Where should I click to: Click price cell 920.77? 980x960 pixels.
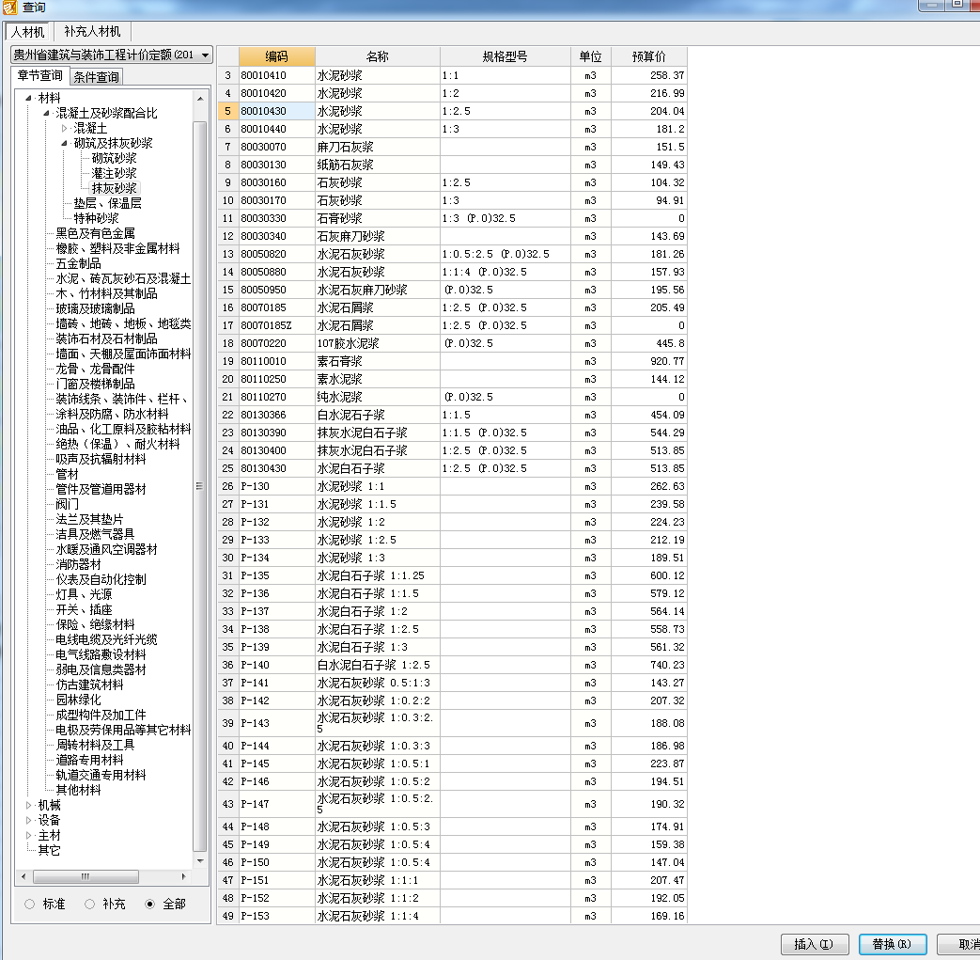[x=648, y=361]
